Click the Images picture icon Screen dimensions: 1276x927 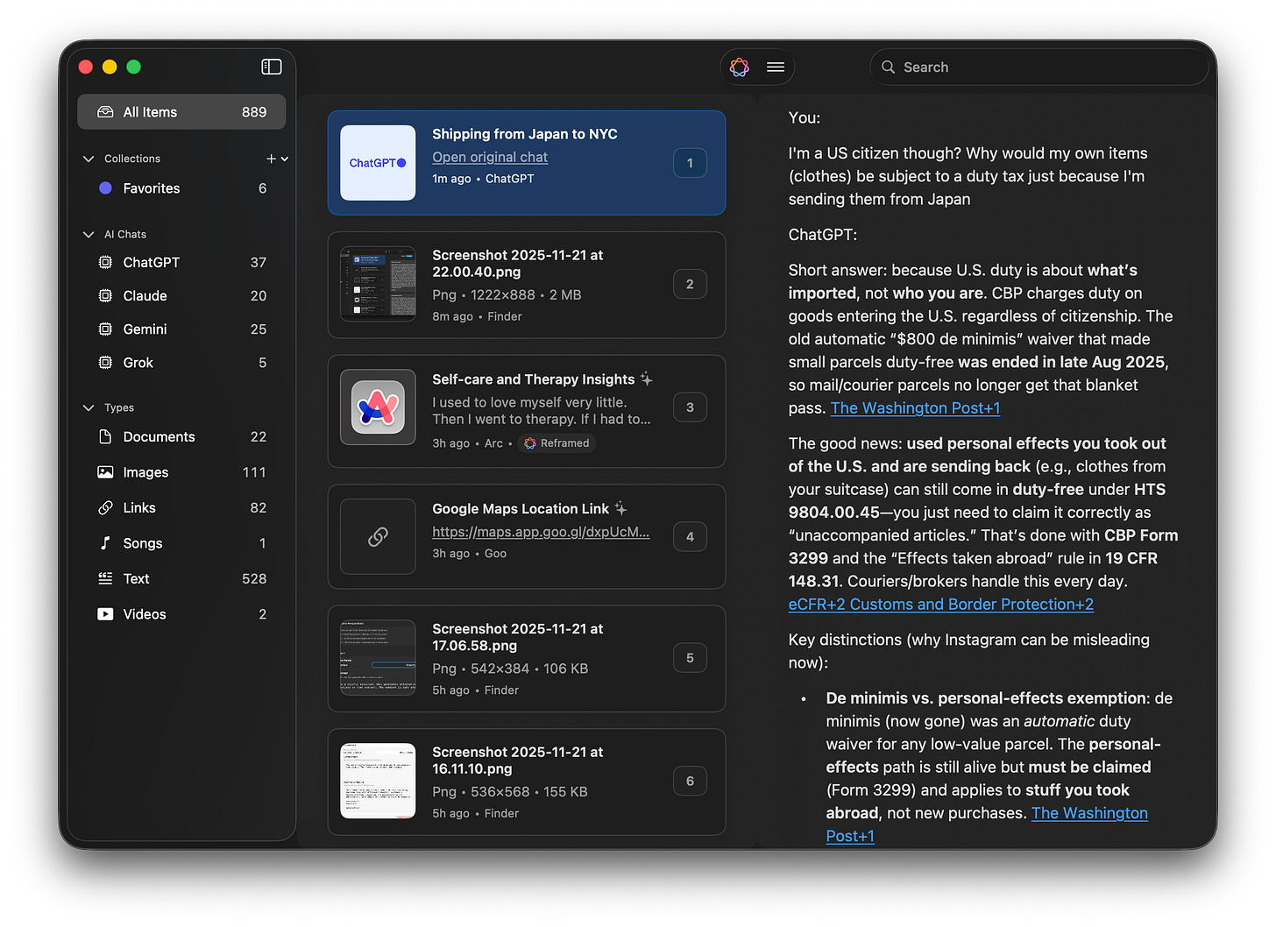tap(105, 472)
